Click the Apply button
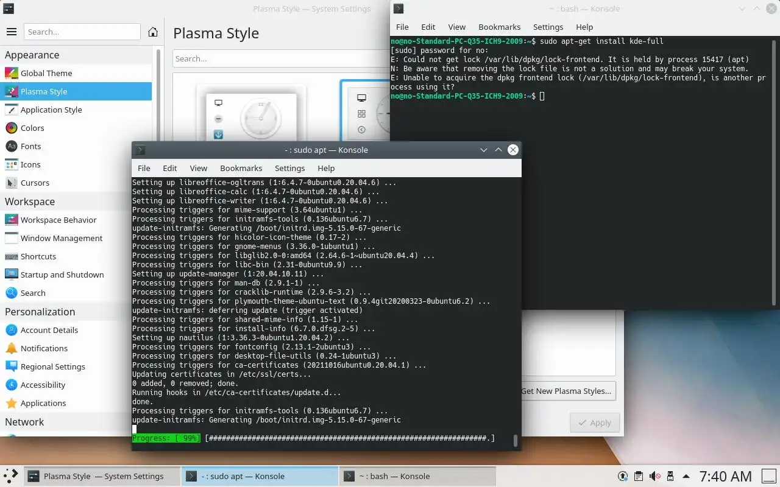 [595, 422]
